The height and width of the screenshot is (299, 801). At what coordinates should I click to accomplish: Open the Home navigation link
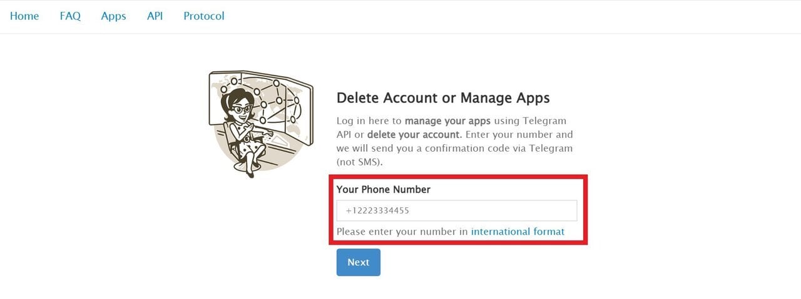[24, 16]
